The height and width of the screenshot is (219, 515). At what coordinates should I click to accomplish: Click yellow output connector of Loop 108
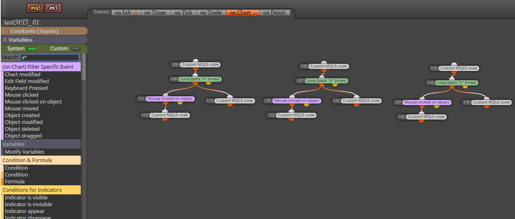pos(208,83)
